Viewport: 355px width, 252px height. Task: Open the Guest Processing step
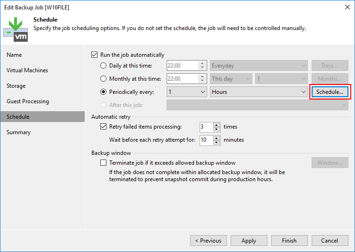[27, 101]
